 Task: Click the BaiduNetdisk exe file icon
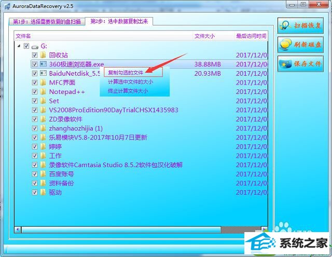(x=43, y=74)
